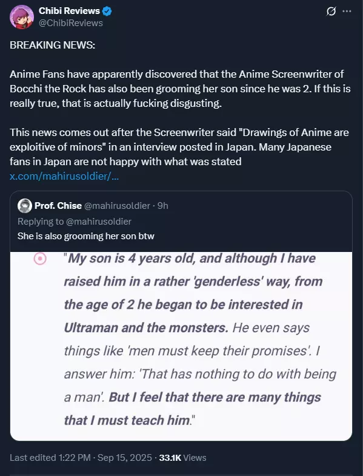Click the pink circle bullet in image
The height and width of the screenshot is (476, 363).
pyautogui.click(x=40, y=259)
